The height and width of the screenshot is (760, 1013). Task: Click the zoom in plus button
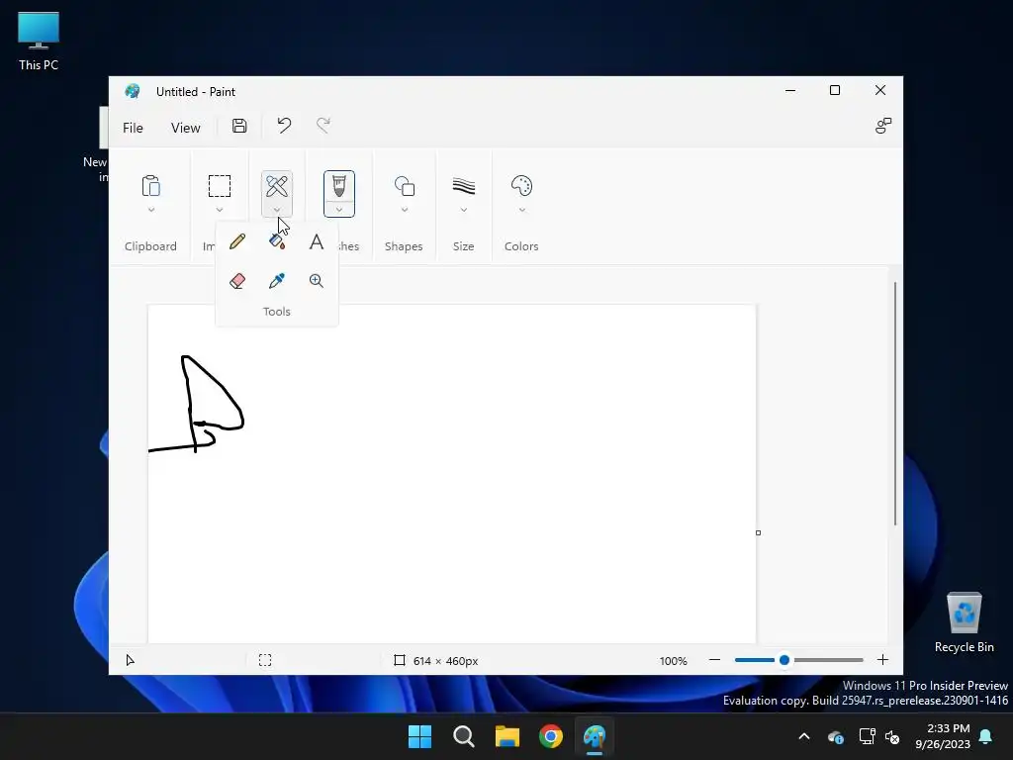pos(882,660)
